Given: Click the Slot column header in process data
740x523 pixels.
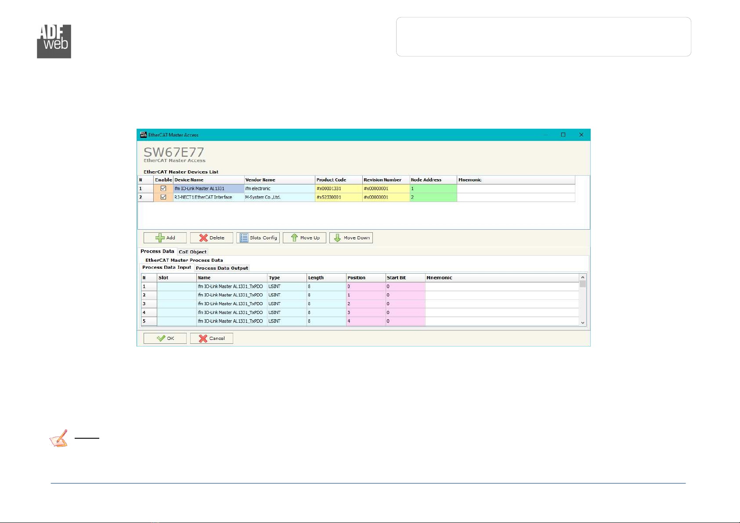Looking at the screenshot, I should tap(177, 278).
